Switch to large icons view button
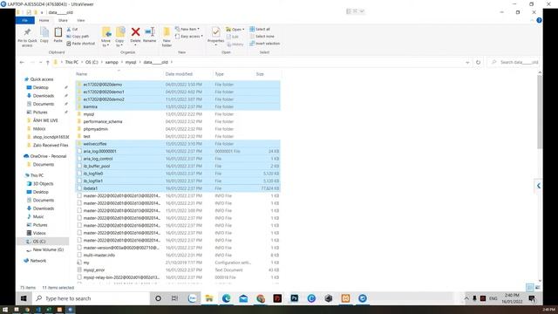The width and height of the screenshot is (558, 314). [538, 287]
